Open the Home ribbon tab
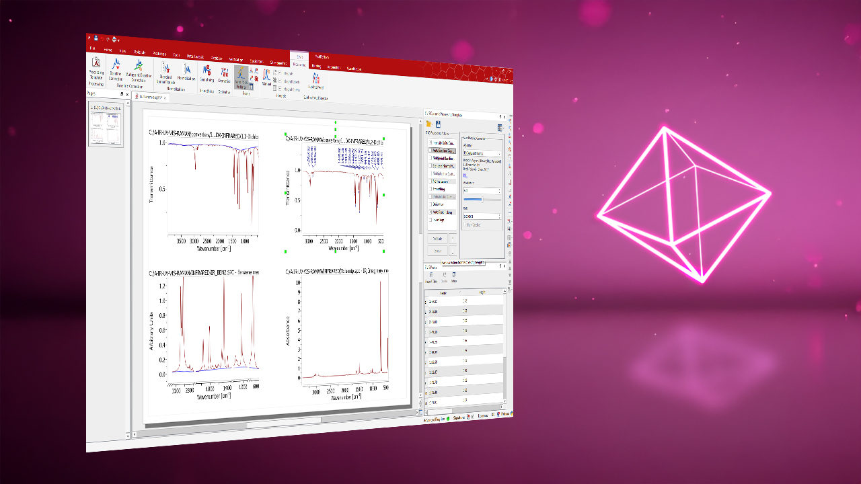 (x=108, y=50)
